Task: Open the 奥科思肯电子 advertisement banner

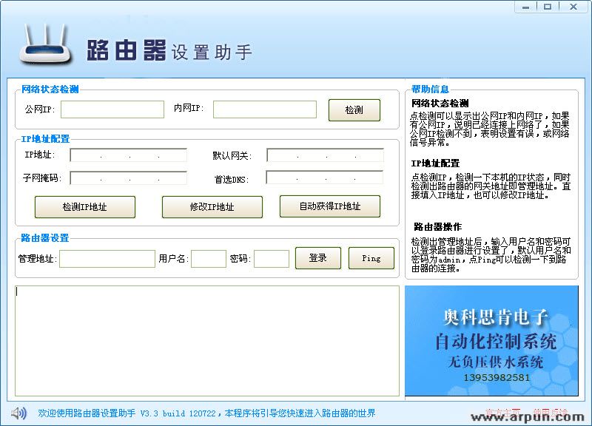Action: click(x=491, y=340)
